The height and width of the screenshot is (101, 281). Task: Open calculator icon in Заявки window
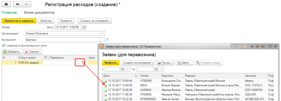click(x=240, y=47)
